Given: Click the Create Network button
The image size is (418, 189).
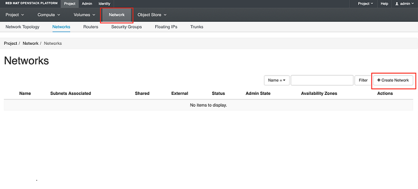Looking at the screenshot, I should coord(393,80).
